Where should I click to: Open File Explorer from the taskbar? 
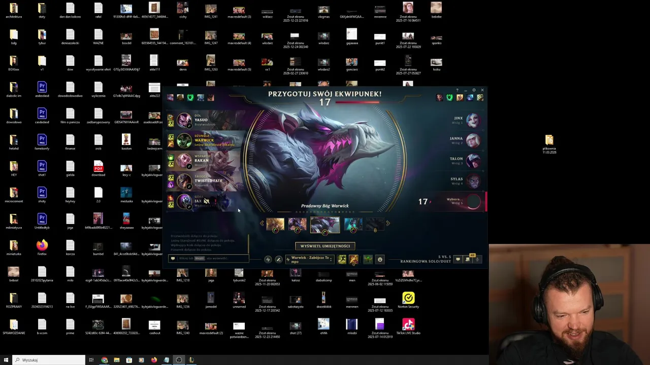tap(117, 360)
